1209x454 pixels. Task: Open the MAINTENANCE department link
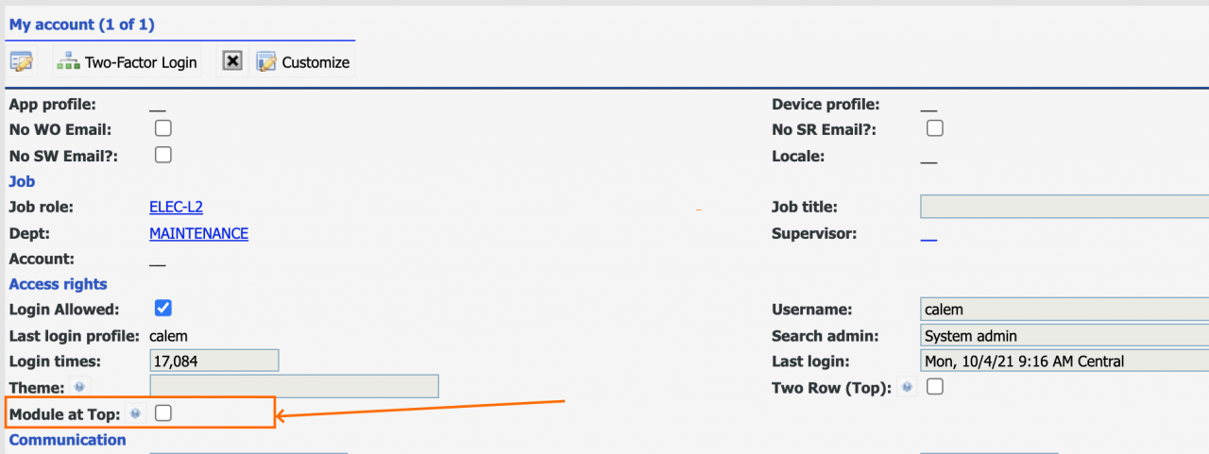point(198,233)
